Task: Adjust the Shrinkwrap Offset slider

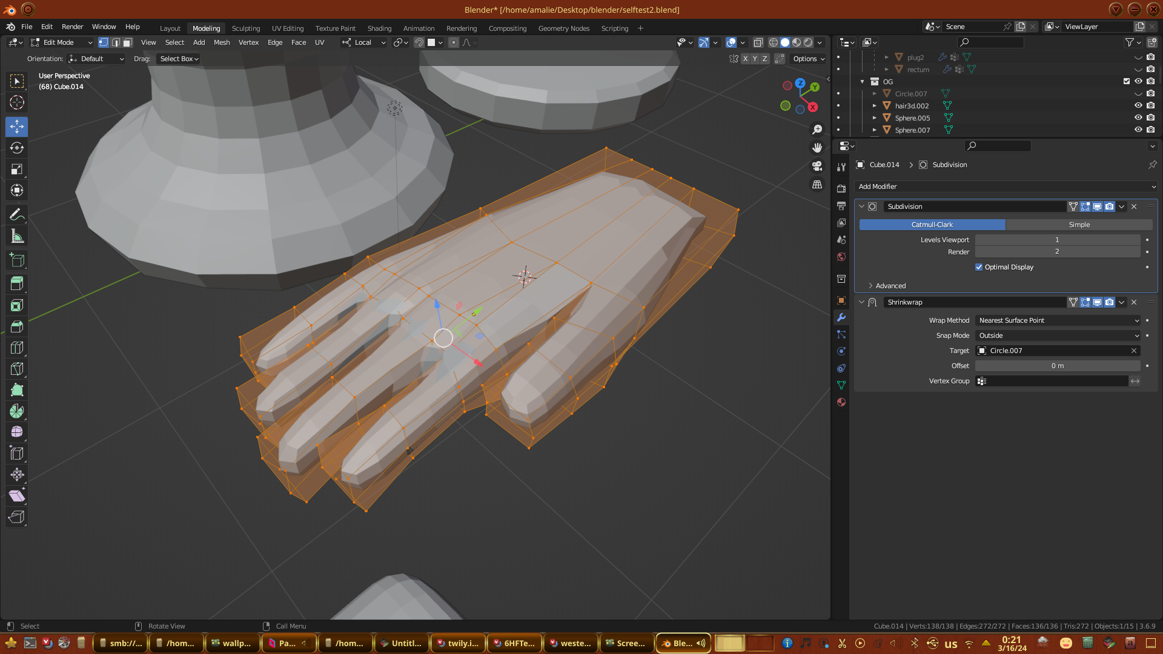Action: [1058, 366]
